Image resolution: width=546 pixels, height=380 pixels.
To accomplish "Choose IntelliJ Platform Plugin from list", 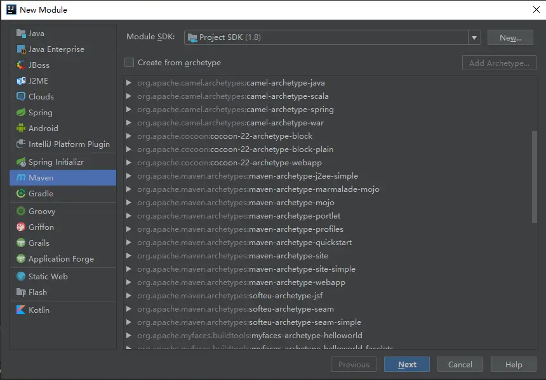I will click(x=69, y=144).
